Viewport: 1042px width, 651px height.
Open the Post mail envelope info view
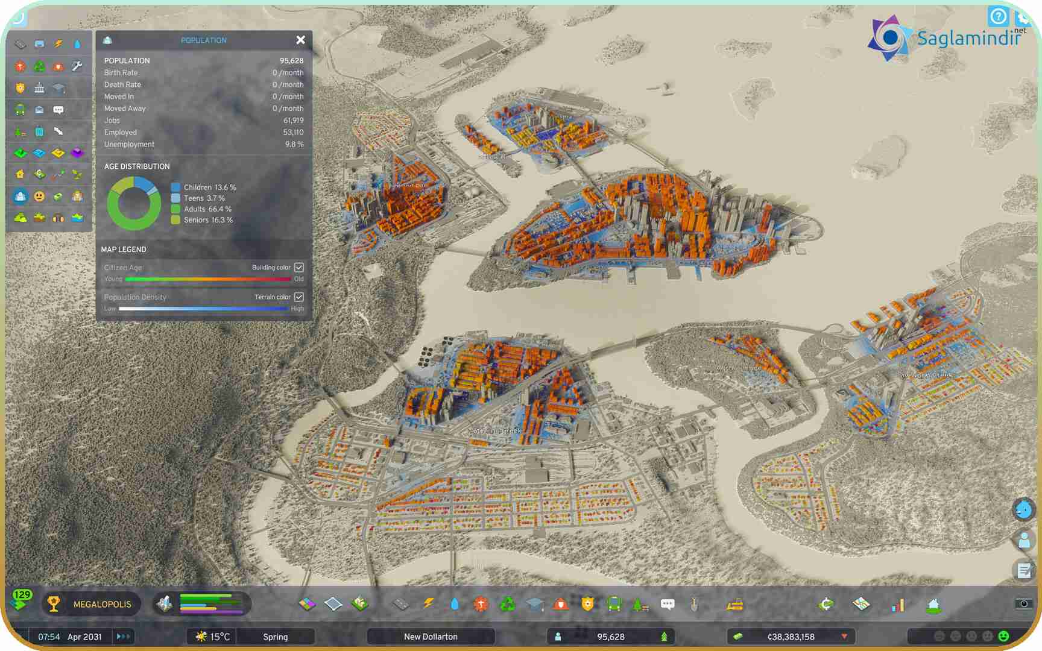coord(39,110)
